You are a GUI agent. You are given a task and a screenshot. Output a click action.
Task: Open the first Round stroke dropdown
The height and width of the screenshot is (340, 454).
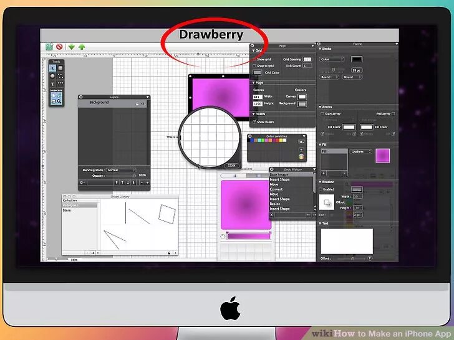[x=329, y=77]
